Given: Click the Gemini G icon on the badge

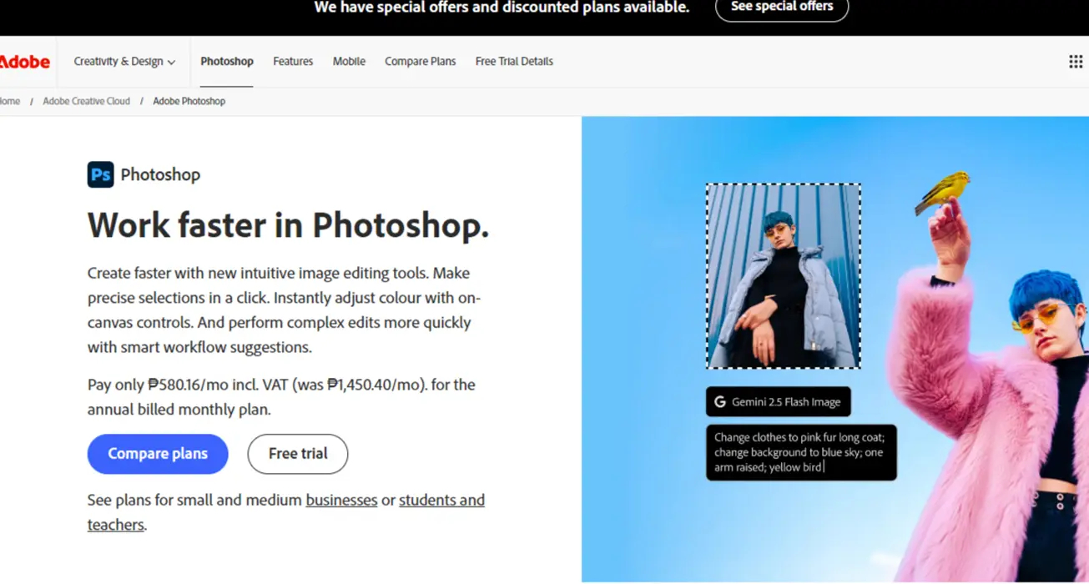Looking at the screenshot, I should coord(719,401).
